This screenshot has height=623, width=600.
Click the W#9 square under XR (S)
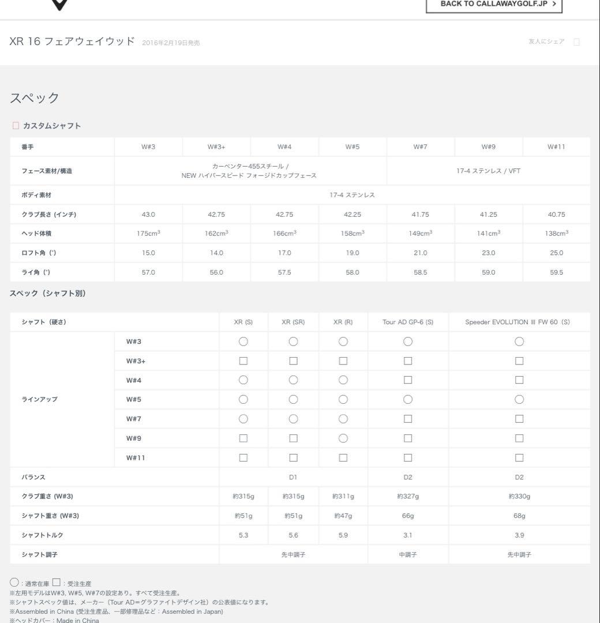243,438
